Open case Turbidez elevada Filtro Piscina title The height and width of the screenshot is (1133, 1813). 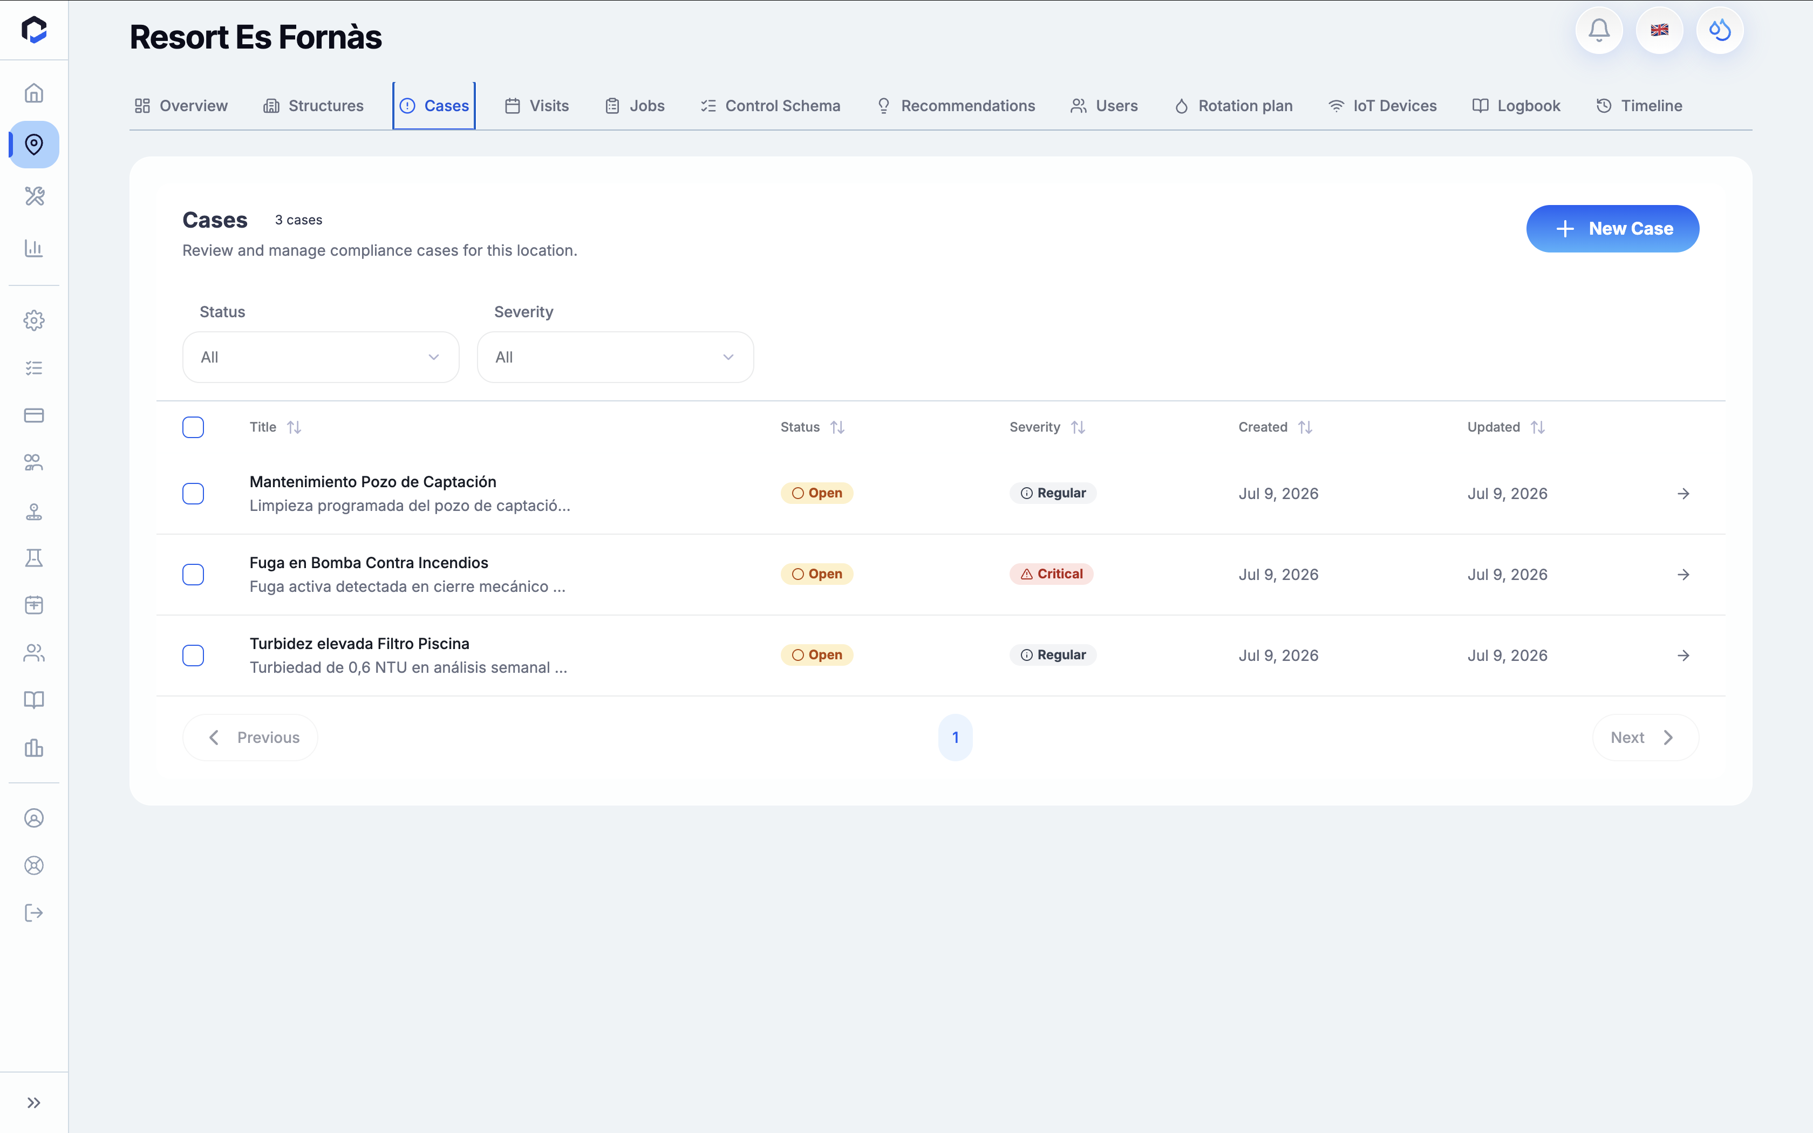(x=359, y=644)
